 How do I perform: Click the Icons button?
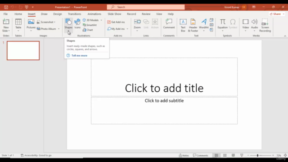(x=77, y=24)
